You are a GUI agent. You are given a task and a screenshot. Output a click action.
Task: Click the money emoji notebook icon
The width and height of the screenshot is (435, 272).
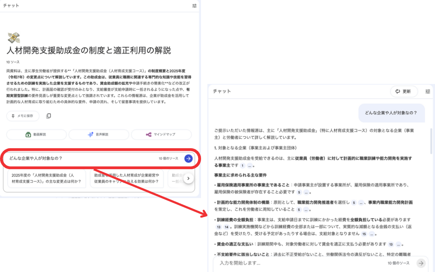click(x=14, y=38)
